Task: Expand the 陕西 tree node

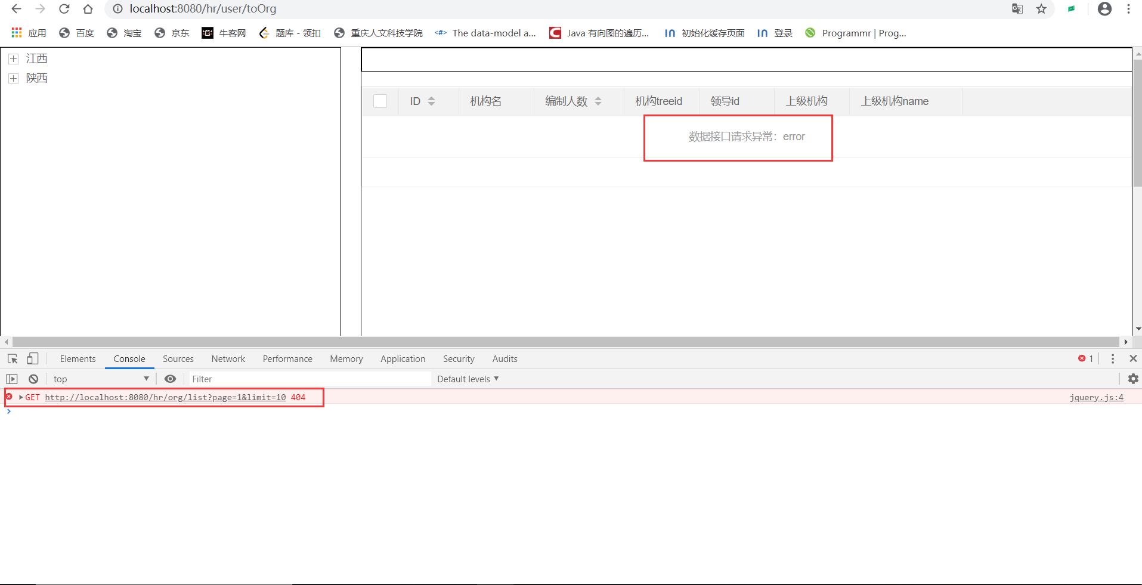Action: coord(14,78)
